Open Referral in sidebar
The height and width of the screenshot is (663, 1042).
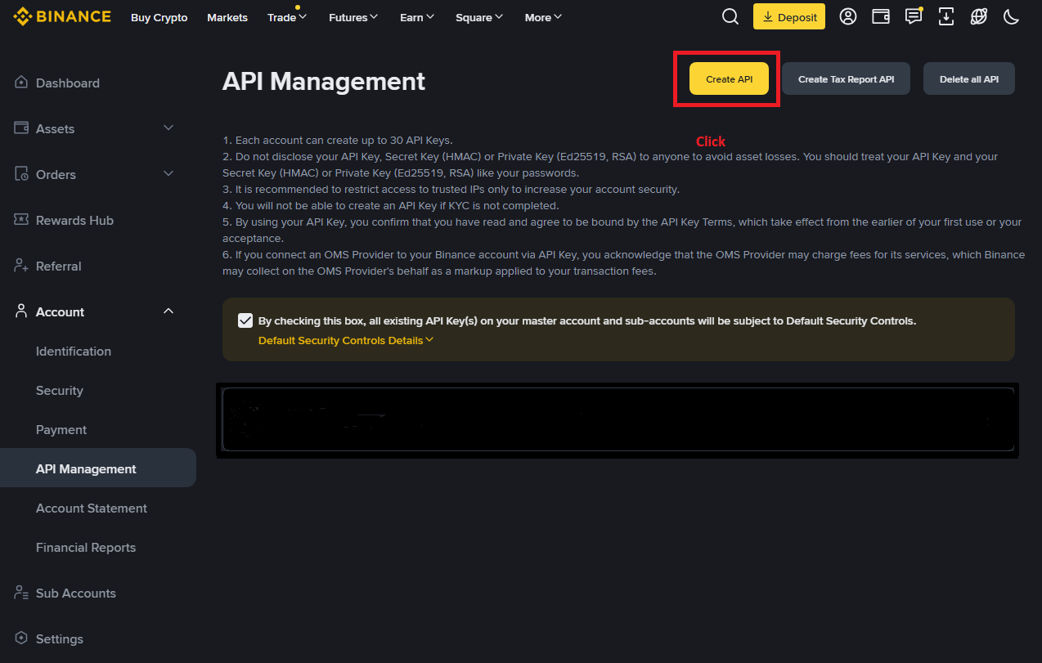59,266
